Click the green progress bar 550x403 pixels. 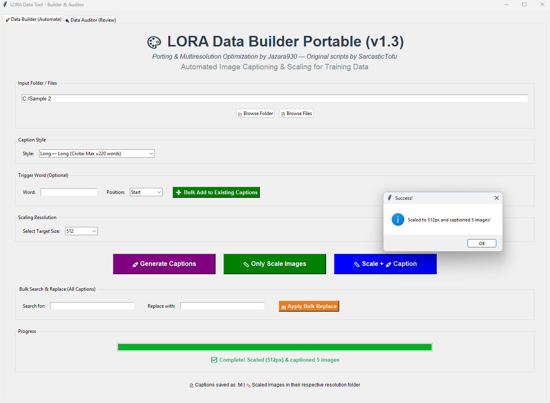(275, 347)
